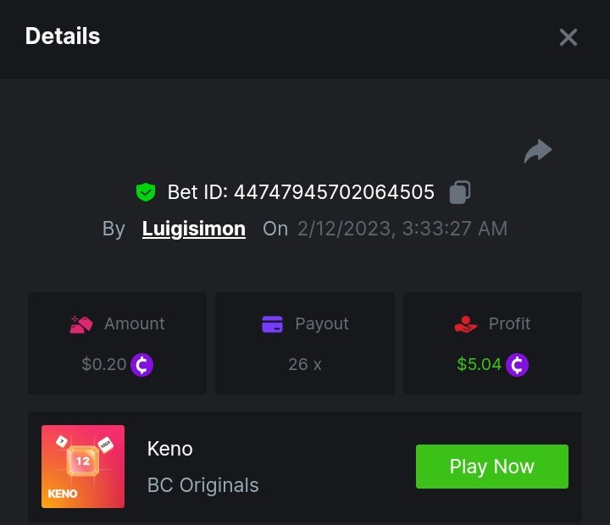Click the share arrow icon
The image size is (610, 525).
pyautogui.click(x=538, y=152)
